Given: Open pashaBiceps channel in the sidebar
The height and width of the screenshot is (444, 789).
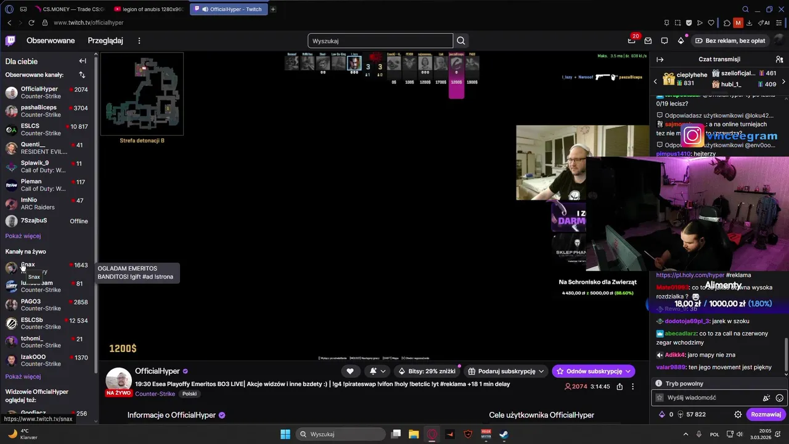Looking at the screenshot, I should point(47,111).
